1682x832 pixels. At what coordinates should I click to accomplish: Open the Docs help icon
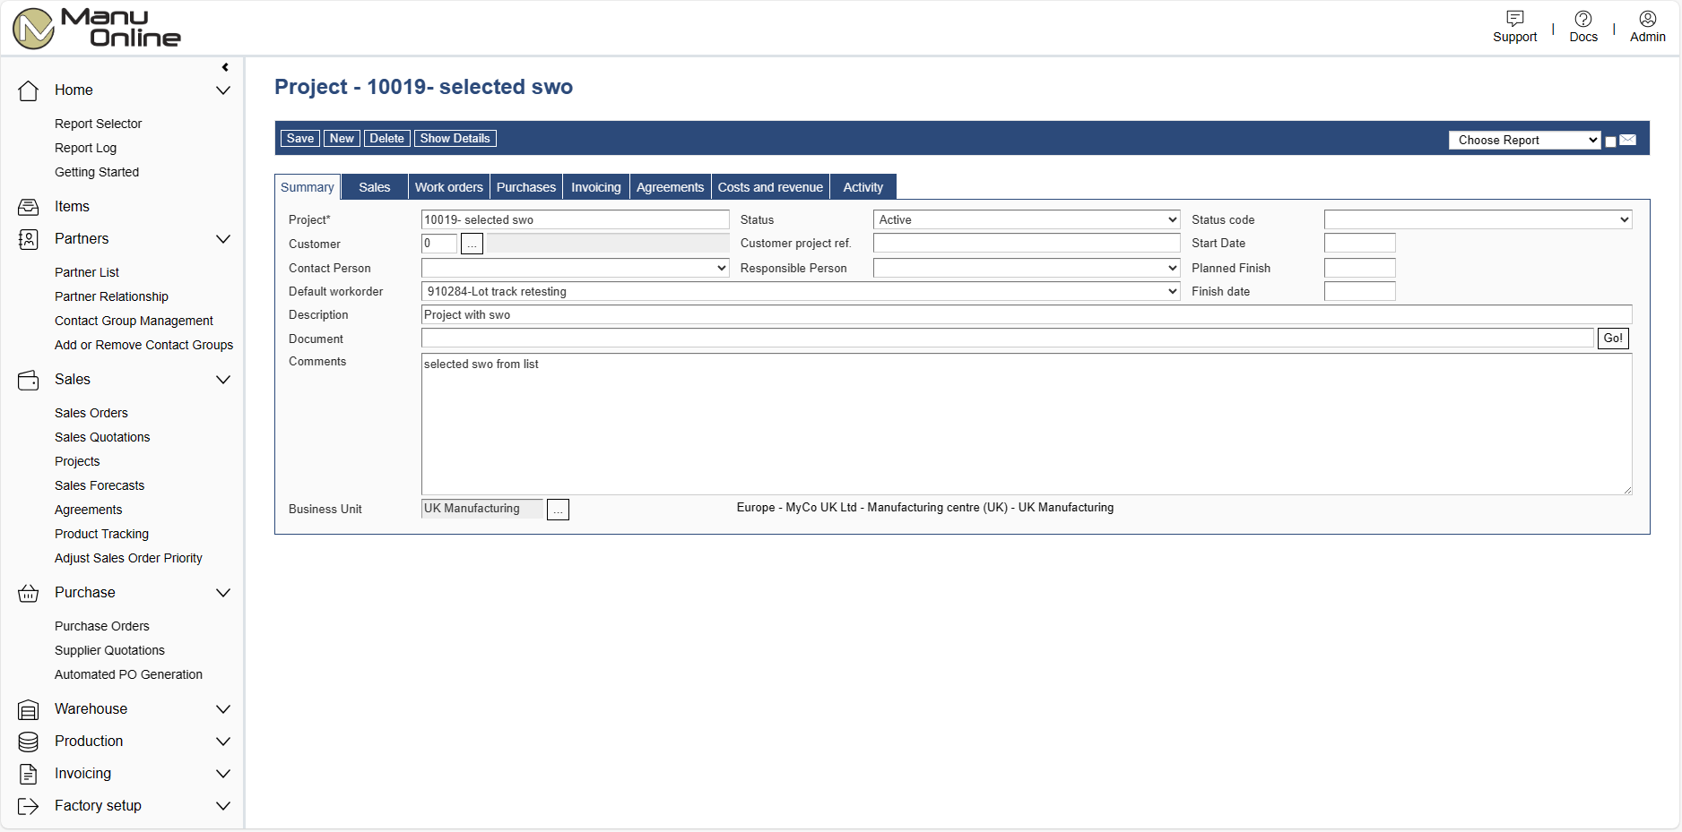(x=1582, y=19)
